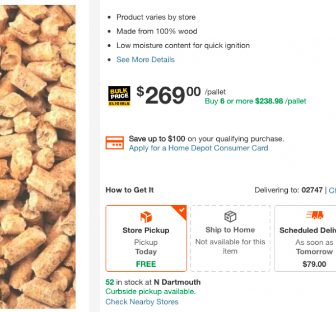This screenshot has height=312, width=336.
Task: Click the wood pellets product image
Action: [x=38, y=157]
